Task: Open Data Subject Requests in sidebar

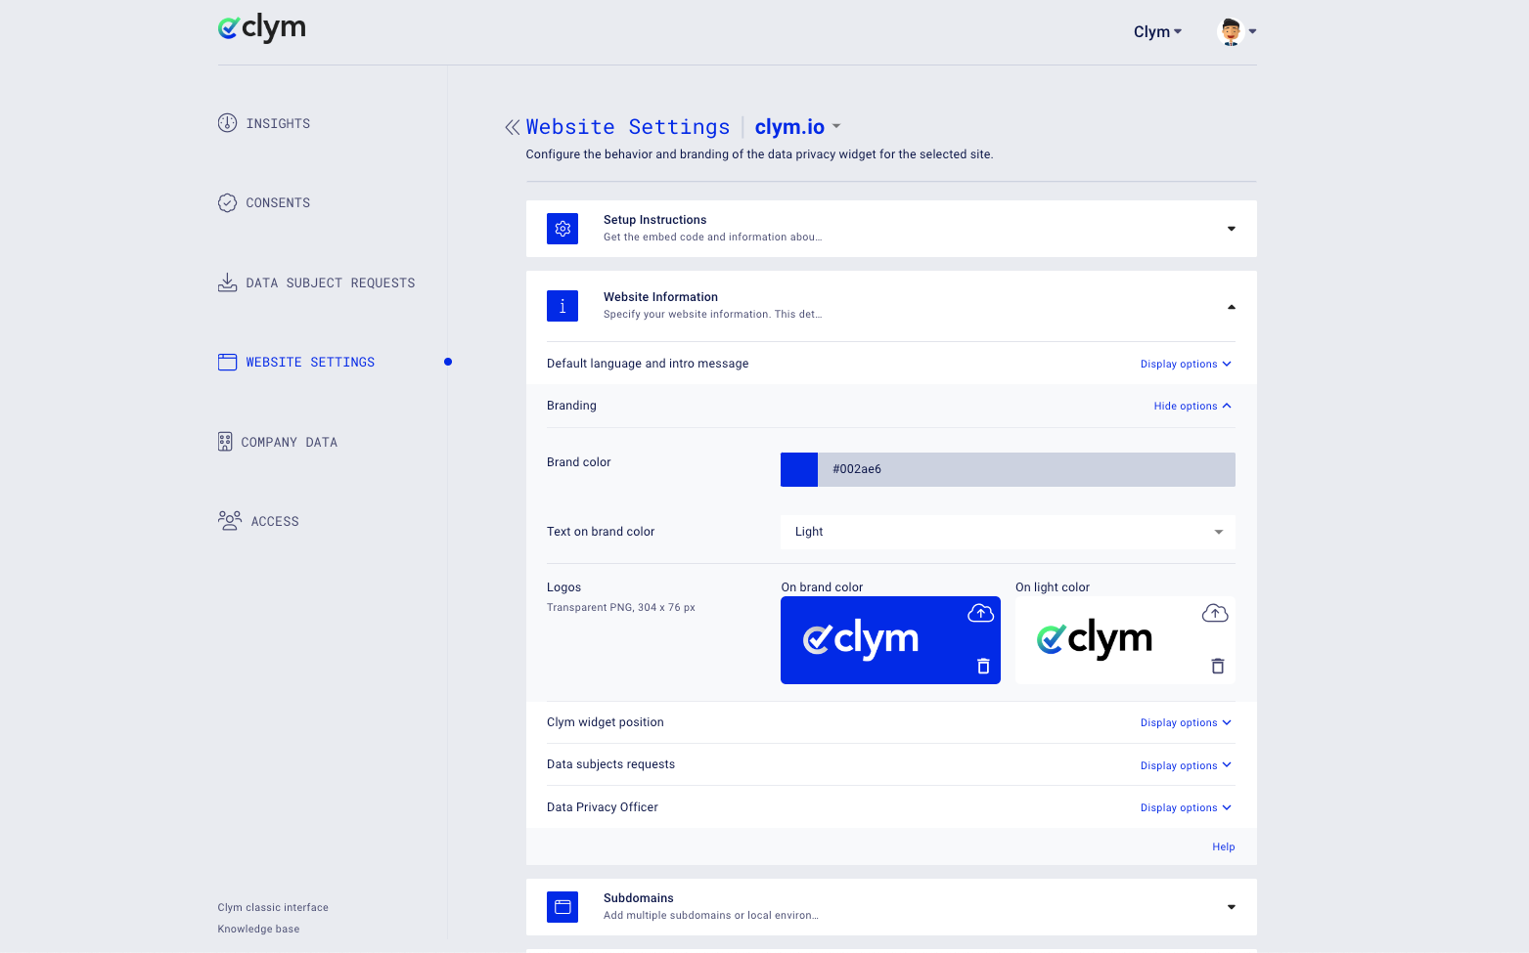Action: pos(330,282)
